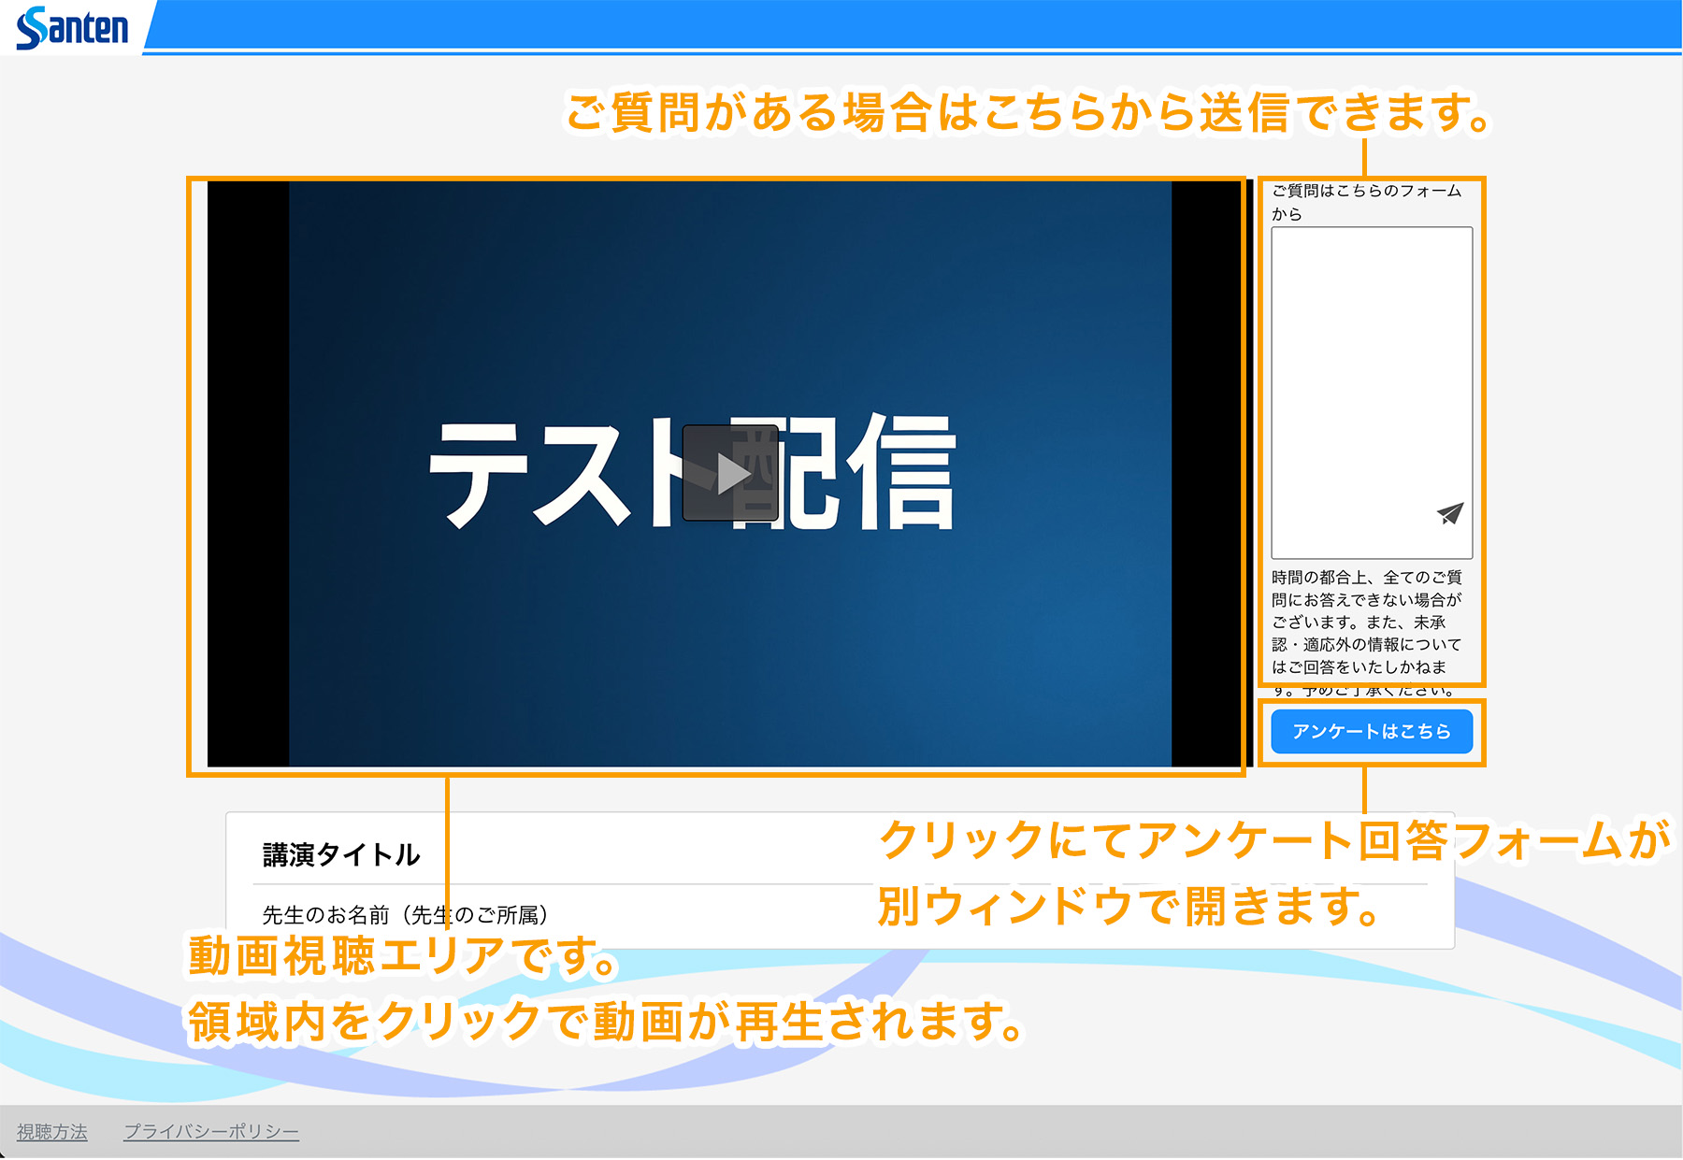Click the Santen logo
Screen dimensions: 1683x1160
(72, 27)
